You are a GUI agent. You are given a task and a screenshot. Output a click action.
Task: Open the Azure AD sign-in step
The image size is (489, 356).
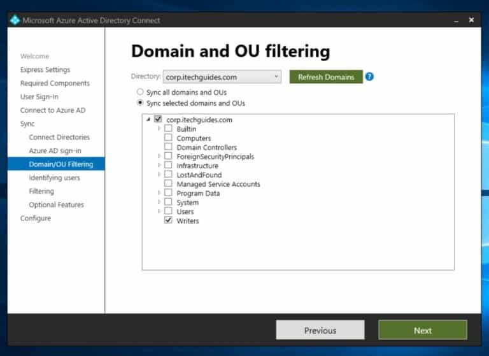(x=55, y=151)
